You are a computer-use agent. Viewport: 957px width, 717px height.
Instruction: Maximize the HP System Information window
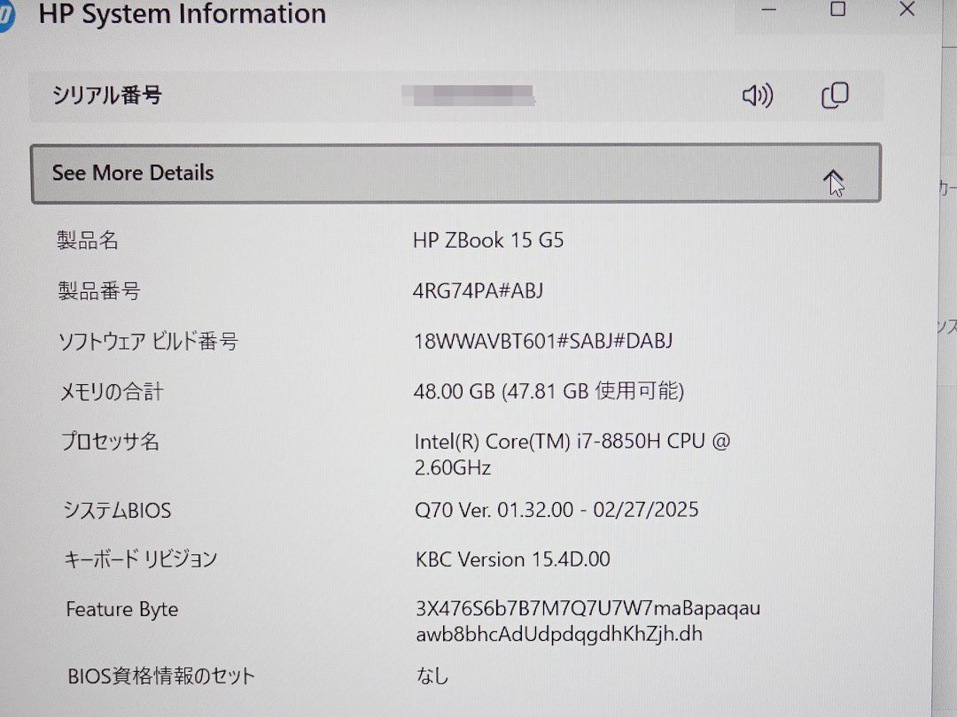[838, 9]
